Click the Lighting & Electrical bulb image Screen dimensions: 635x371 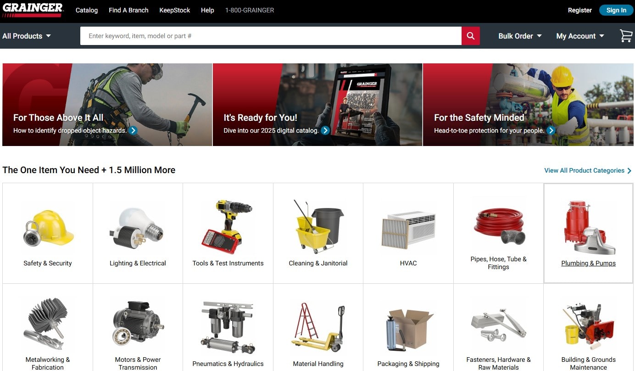137,228
